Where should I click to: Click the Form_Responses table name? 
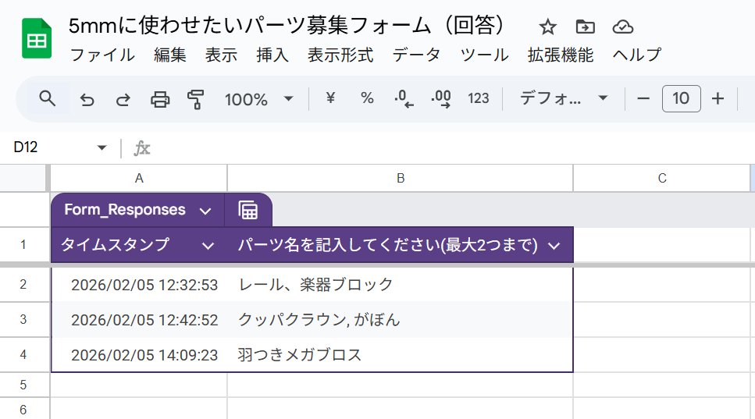125,210
